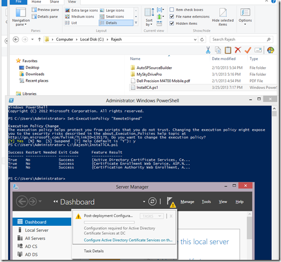Select the MySkyDrivePro folder
This screenshot has width=281, height=262.
click(x=149, y=74)
